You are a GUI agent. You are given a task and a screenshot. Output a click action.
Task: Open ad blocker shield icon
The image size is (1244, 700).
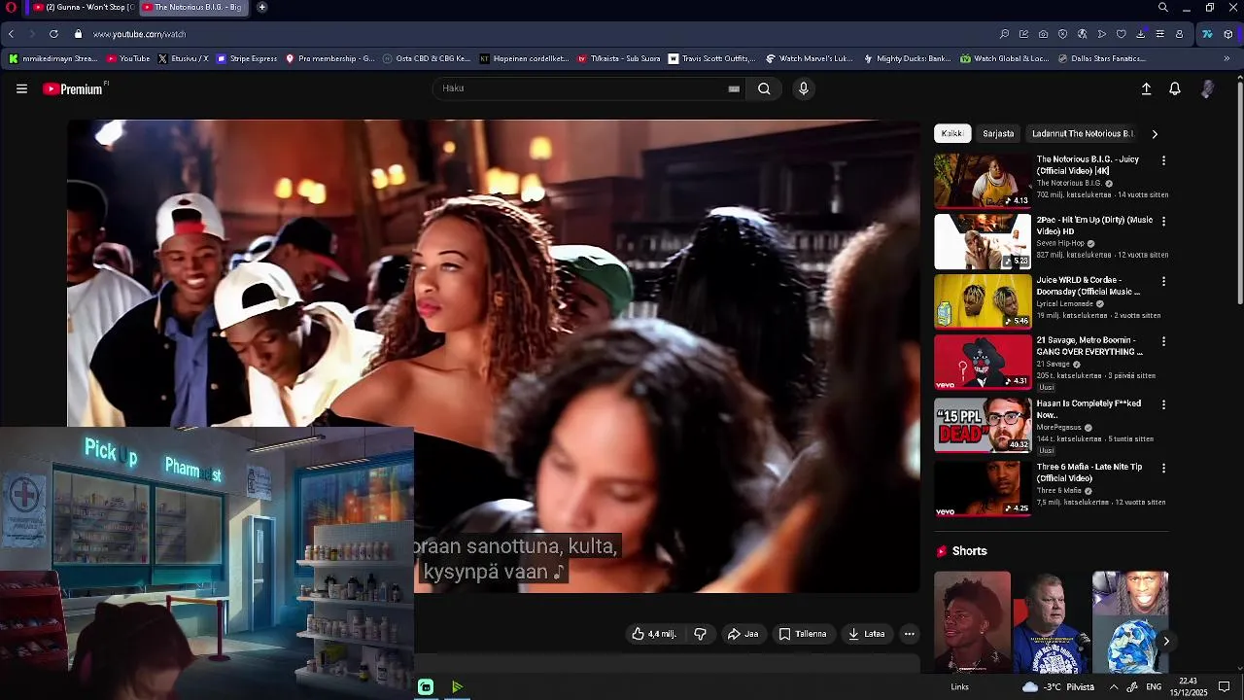point(1062,34)
